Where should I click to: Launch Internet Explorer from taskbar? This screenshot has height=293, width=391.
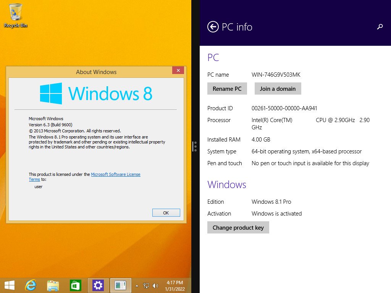tap(31, 285)
